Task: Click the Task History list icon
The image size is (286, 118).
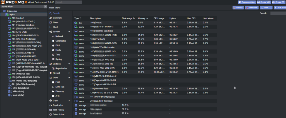Action: tap(51, 110)
